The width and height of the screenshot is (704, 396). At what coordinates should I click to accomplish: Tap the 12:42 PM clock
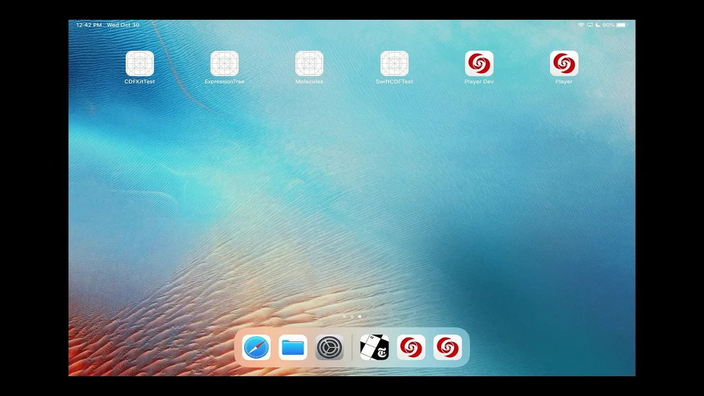click(x=89, y=25)
